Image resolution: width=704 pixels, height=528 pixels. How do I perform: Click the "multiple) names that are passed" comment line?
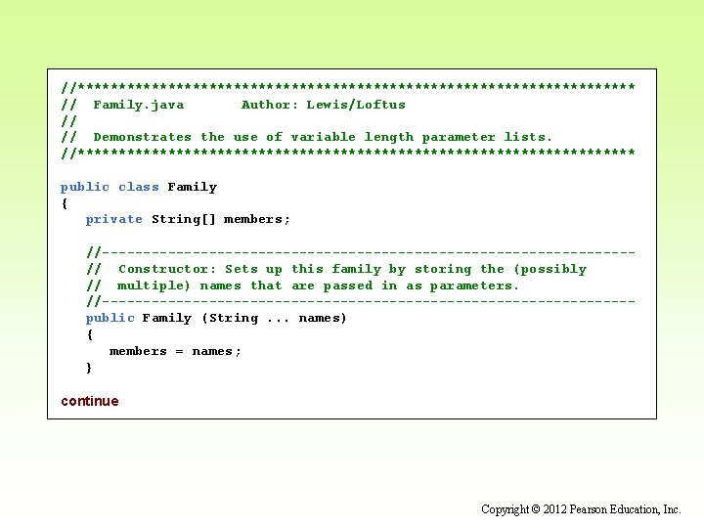pyautogui.click(x=302, y=286)
